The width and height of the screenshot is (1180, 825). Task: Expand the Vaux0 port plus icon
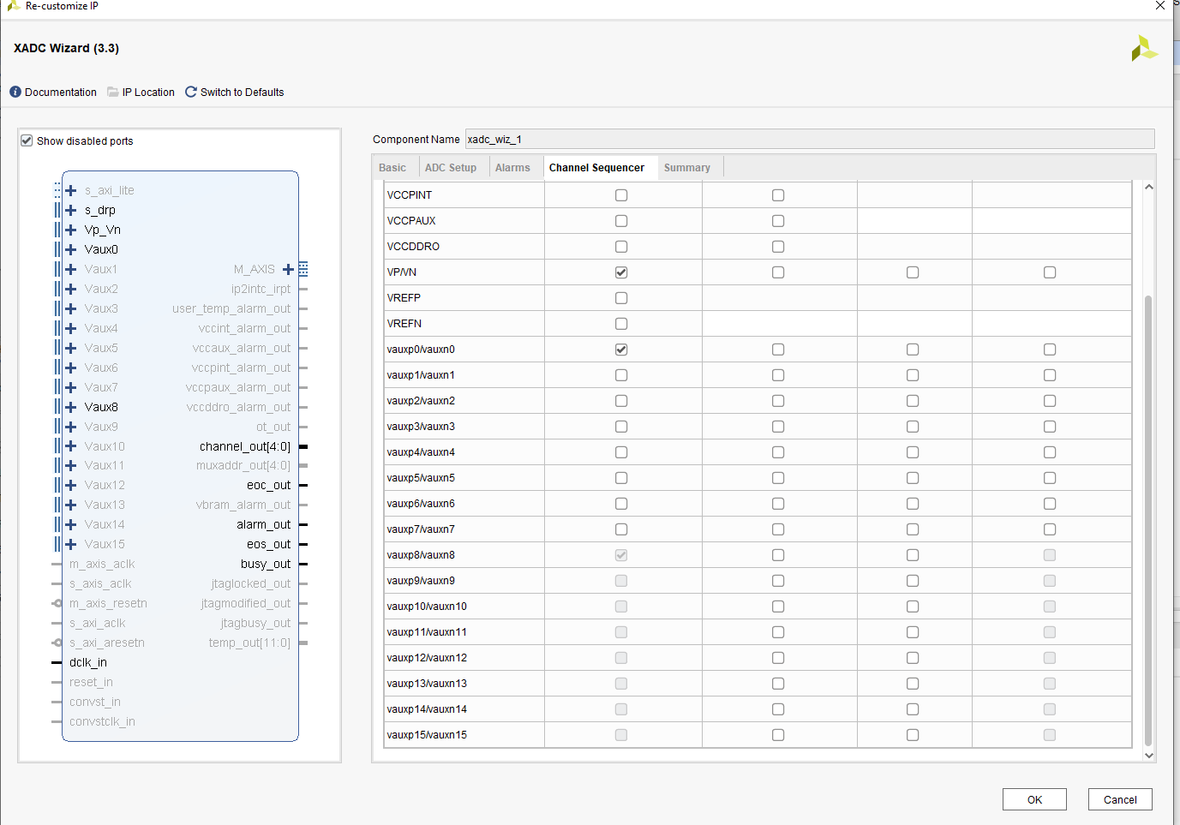pos(71,249)
